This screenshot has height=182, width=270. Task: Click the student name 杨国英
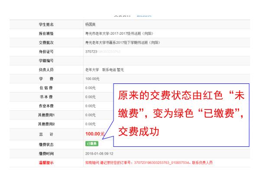92,25
